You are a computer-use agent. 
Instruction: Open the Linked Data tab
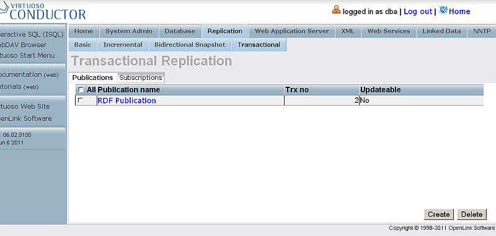tap(441, 31)
